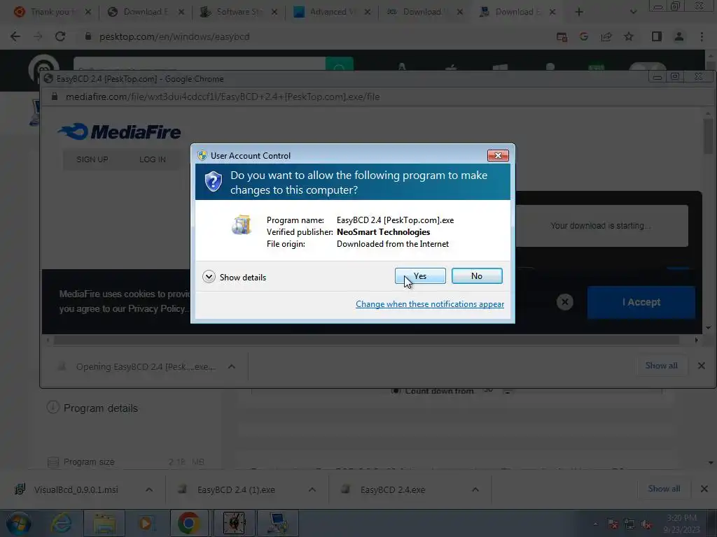Open VisualBcd_0.9.0.1.msi downloaded file
This screenshot has width=717, height=537.
pyautogui.click(x=76, y=489)
